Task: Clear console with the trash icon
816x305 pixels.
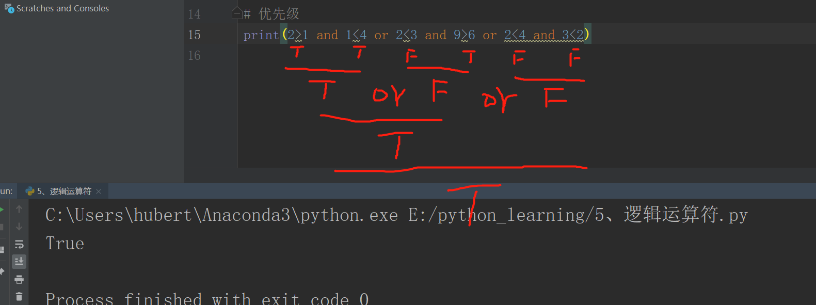Action: coord(19,296)
